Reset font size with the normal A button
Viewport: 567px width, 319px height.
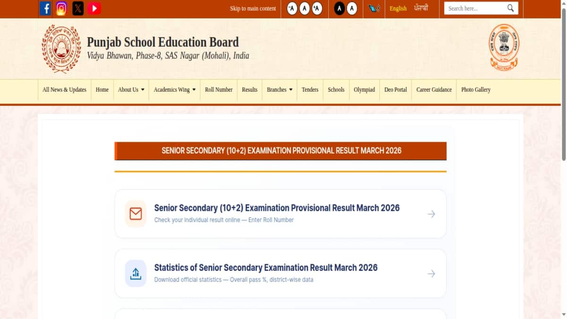(x=305, y=9)
